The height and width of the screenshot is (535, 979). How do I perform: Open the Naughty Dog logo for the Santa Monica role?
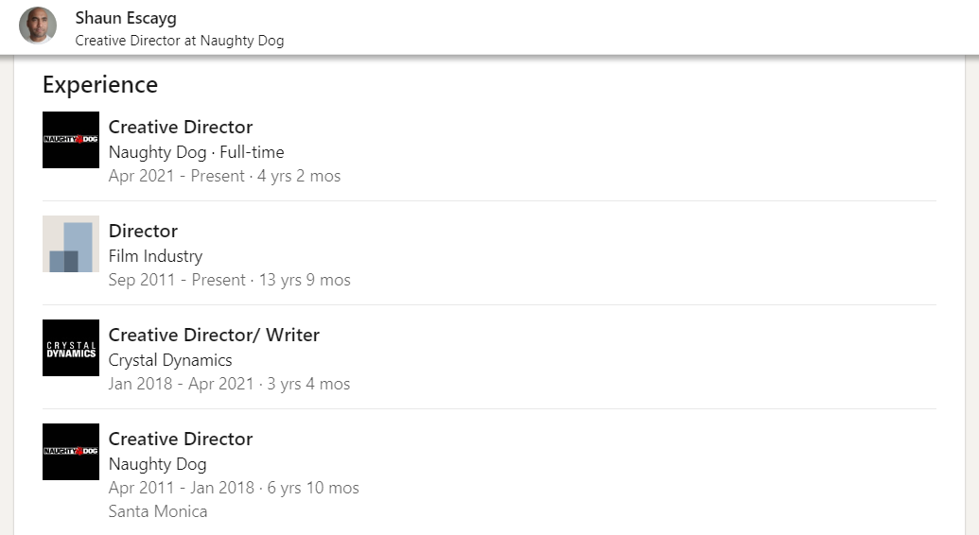[x=71, y=452]
